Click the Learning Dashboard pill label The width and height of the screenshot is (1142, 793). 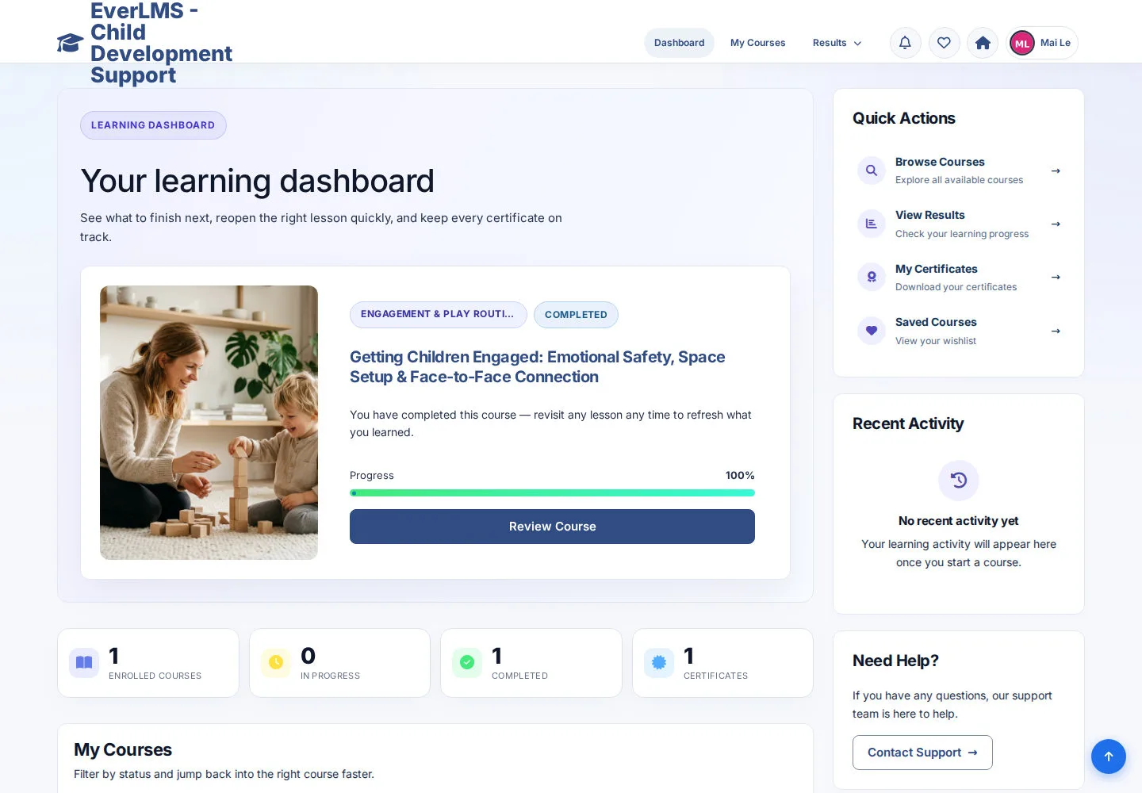(x=153, y=125)
